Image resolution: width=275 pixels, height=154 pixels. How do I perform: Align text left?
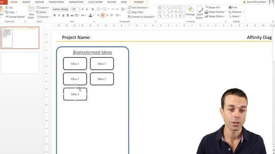point(98,15)
